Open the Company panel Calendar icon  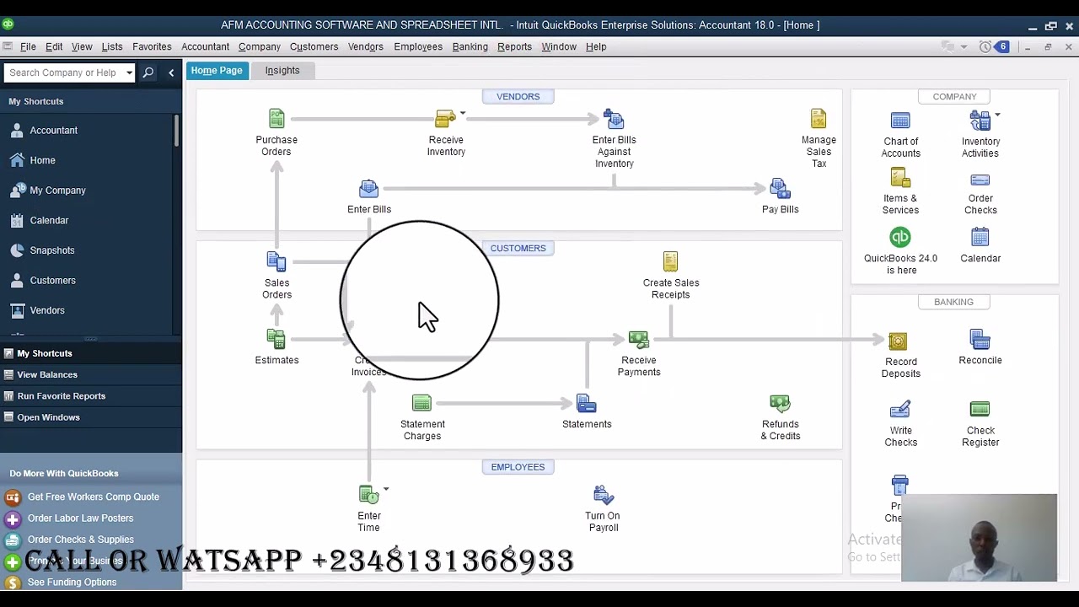(x=980, y=237)
